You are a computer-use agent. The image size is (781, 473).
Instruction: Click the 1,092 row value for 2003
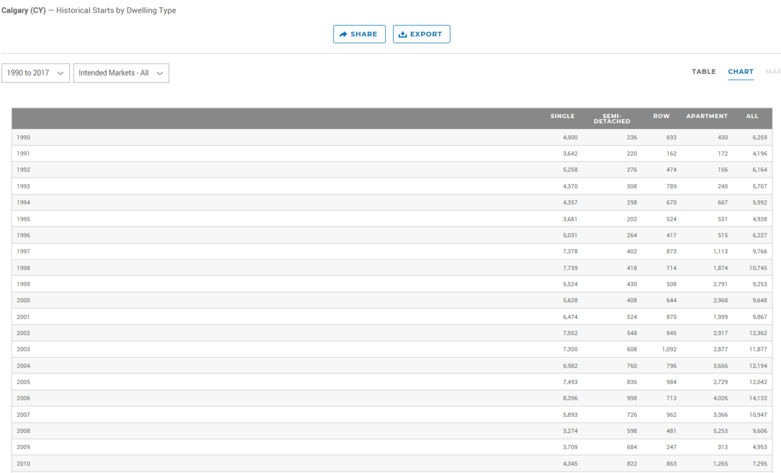coord(669,349)
